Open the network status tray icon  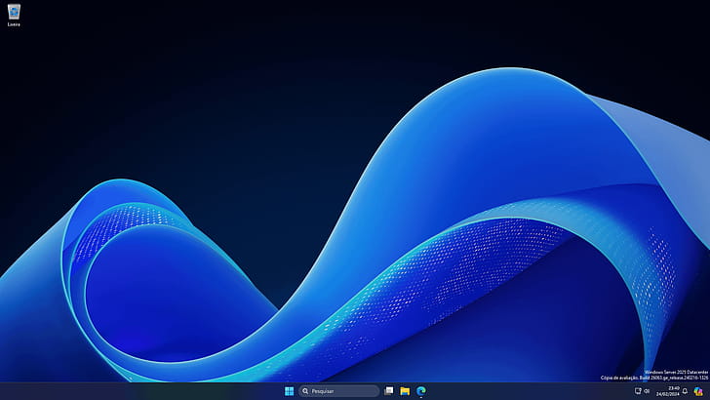638,391
